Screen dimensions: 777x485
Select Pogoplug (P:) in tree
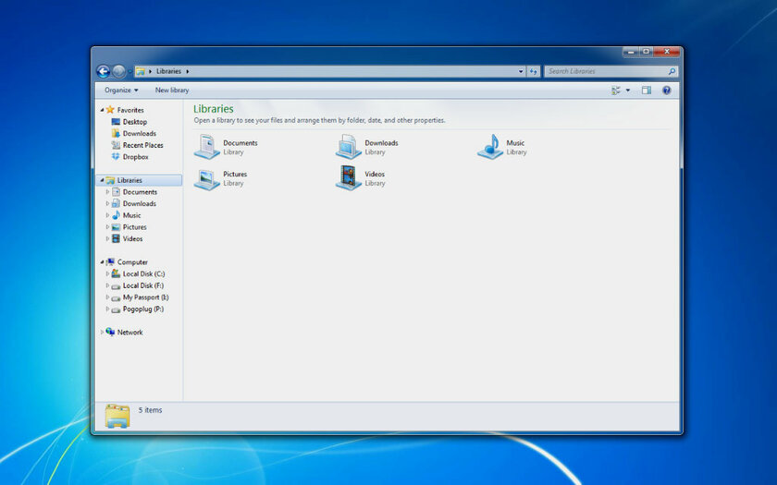click(143, 309)
